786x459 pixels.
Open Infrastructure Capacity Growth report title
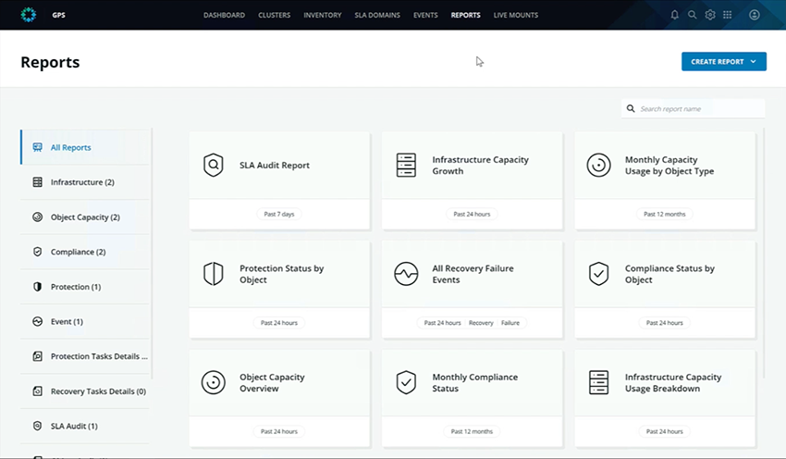480,165
